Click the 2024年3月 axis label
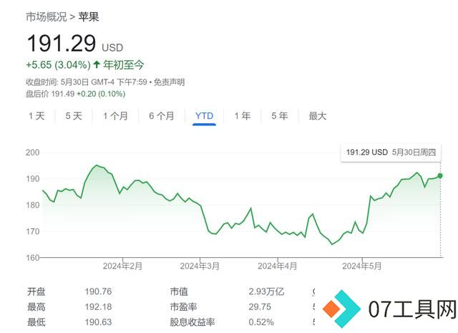This screenshot has width=458, height=333. [200, 266]
